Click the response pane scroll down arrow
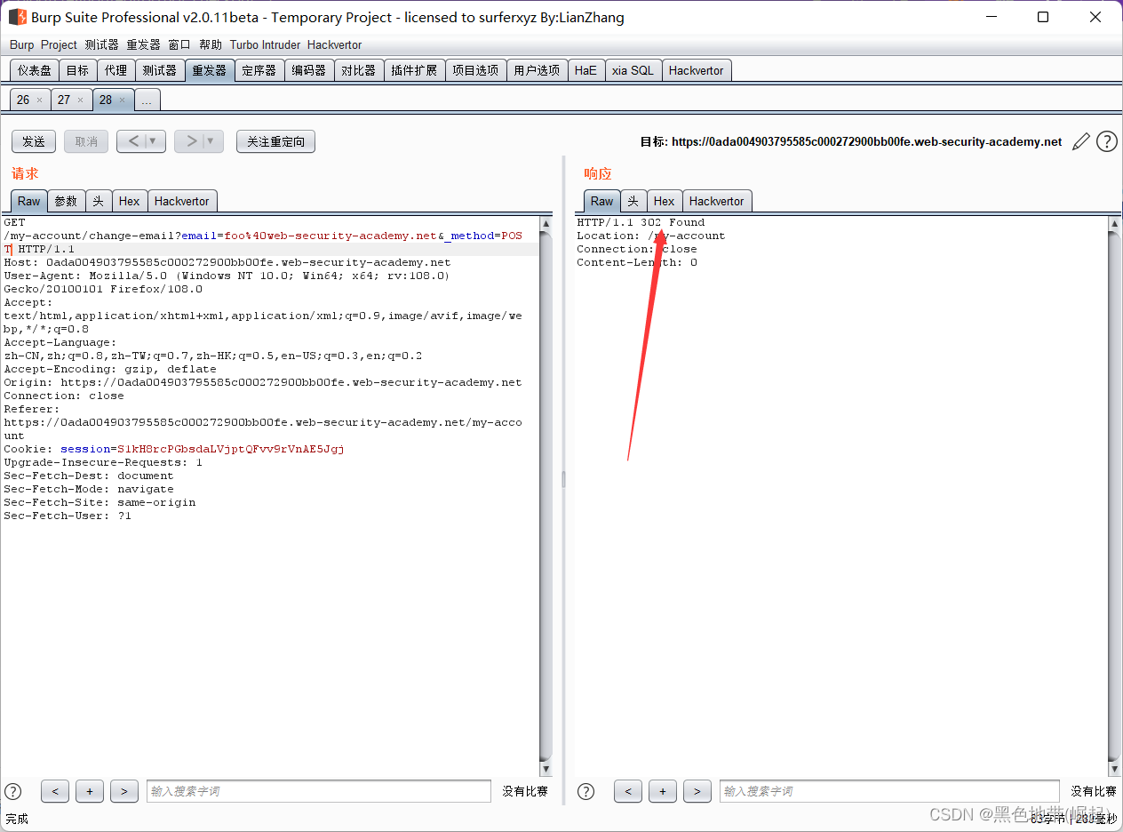The image size is (1123, 832). point(1114,769)
